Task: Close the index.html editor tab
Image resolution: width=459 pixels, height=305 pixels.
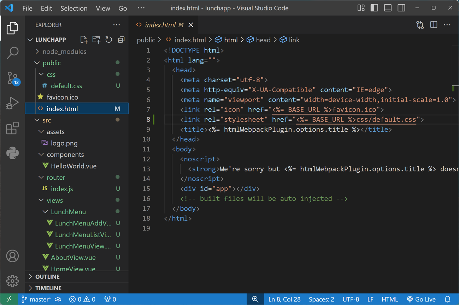Action: pyautogui.click(x=191, y=25)
